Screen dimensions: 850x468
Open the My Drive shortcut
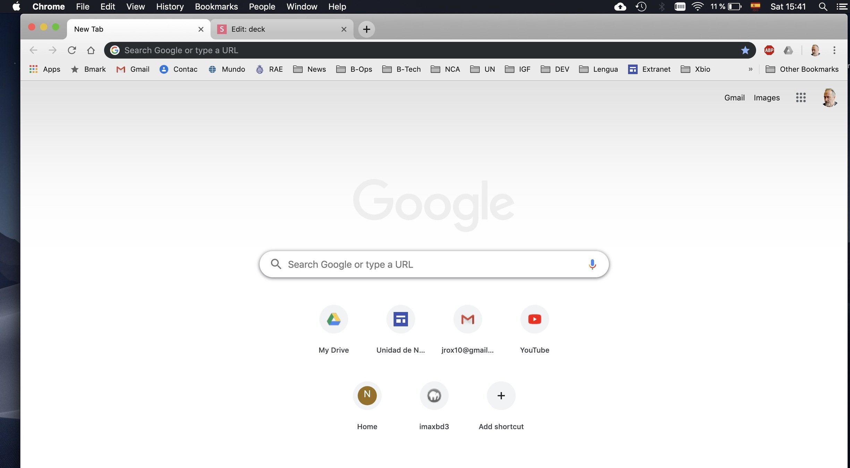pyautogui.click(x=333, y=319)
